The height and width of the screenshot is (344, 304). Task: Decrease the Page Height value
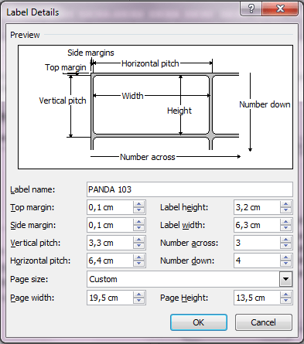tap(285, 301)
